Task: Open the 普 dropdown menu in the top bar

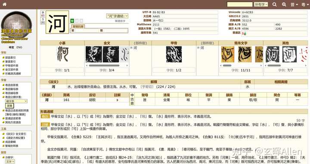Action: point(294,4)
